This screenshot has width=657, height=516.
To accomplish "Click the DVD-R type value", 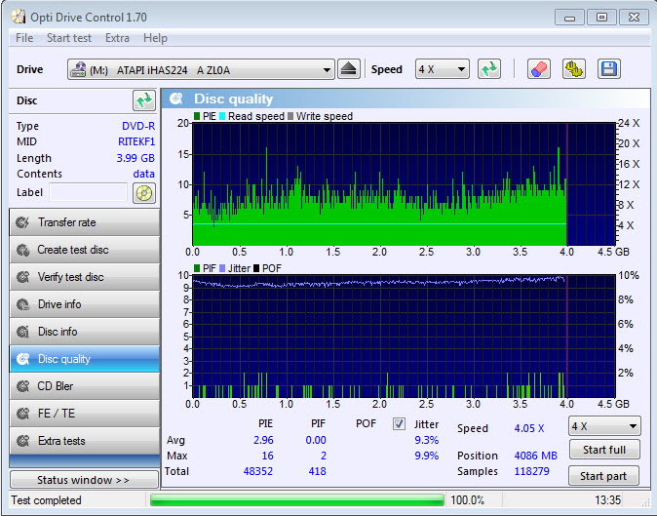I will 138,126.
